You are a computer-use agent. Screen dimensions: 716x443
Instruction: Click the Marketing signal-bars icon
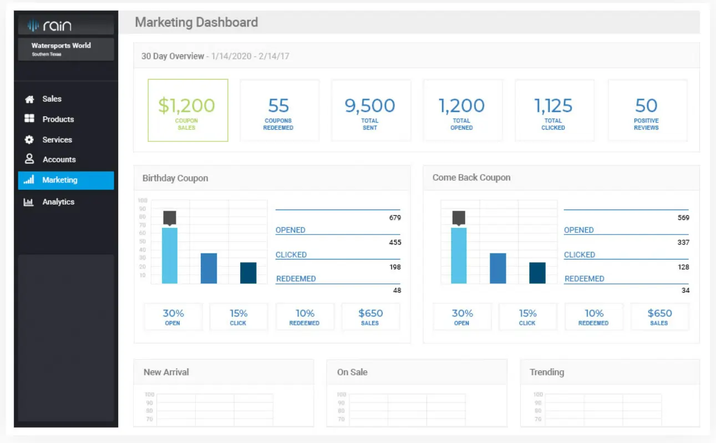tap(29, 180)
